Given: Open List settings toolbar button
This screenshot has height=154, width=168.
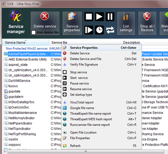Looking at the screenshot, I should click(126, 23).
